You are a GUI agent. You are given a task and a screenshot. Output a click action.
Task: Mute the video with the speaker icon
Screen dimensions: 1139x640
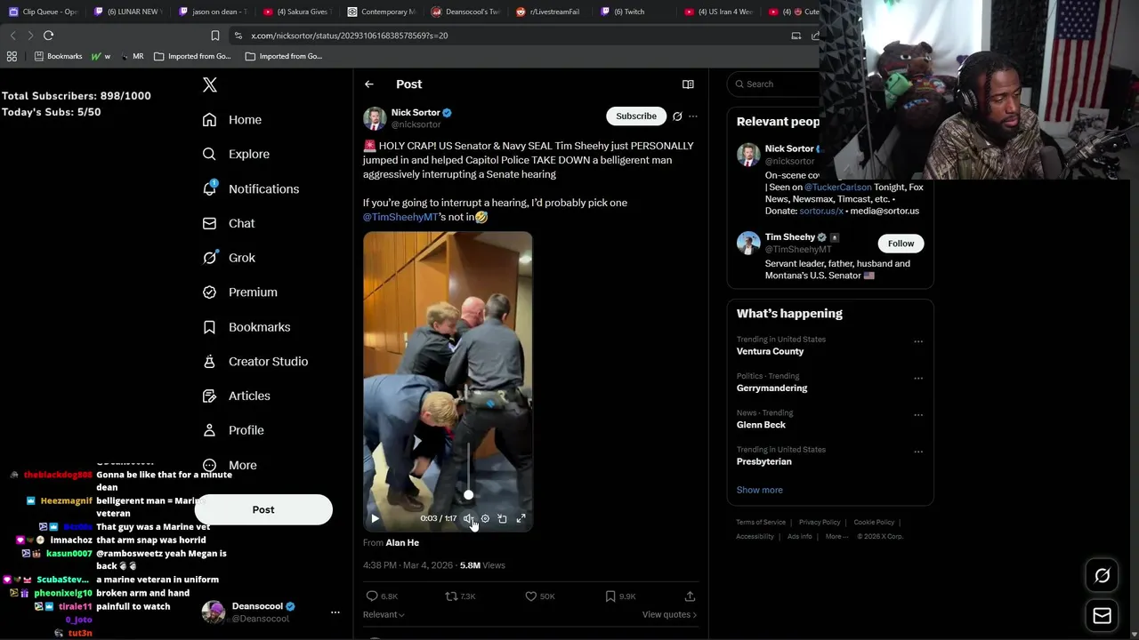point(468,518)
